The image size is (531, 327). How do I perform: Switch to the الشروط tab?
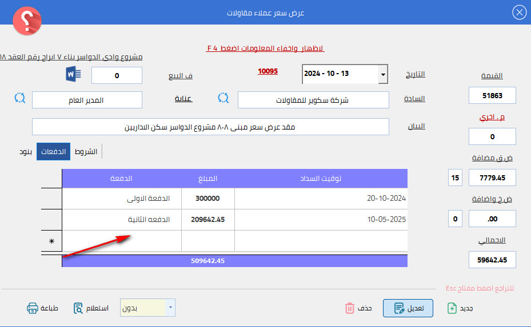click(x=87, y=152)
